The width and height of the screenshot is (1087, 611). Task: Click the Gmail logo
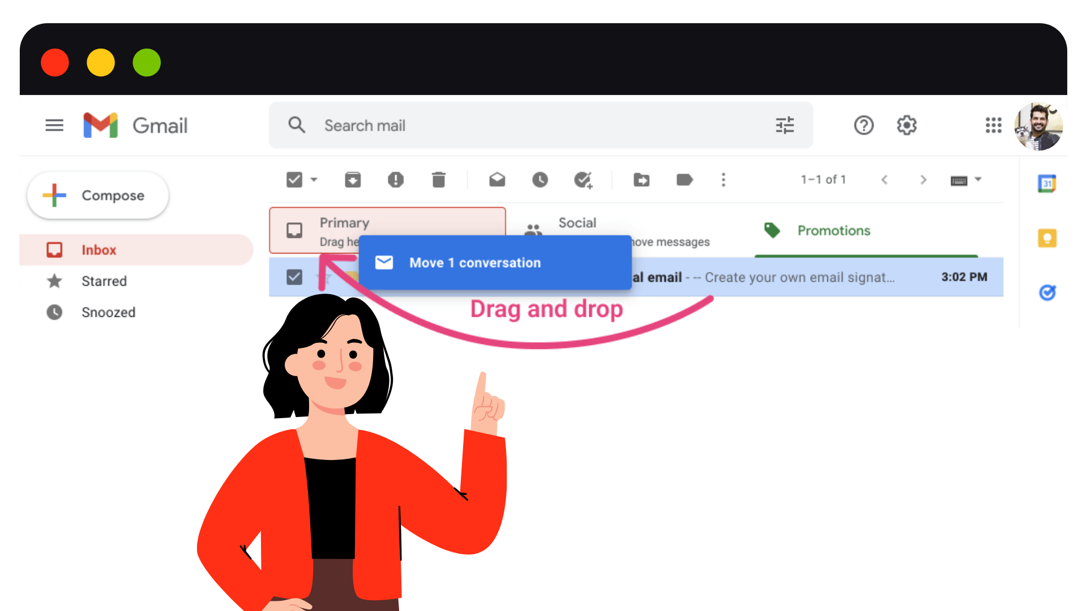(135, 126)
